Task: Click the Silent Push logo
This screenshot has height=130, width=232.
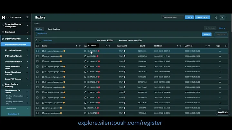Action: pyautogui.click(x=11, y=17)
